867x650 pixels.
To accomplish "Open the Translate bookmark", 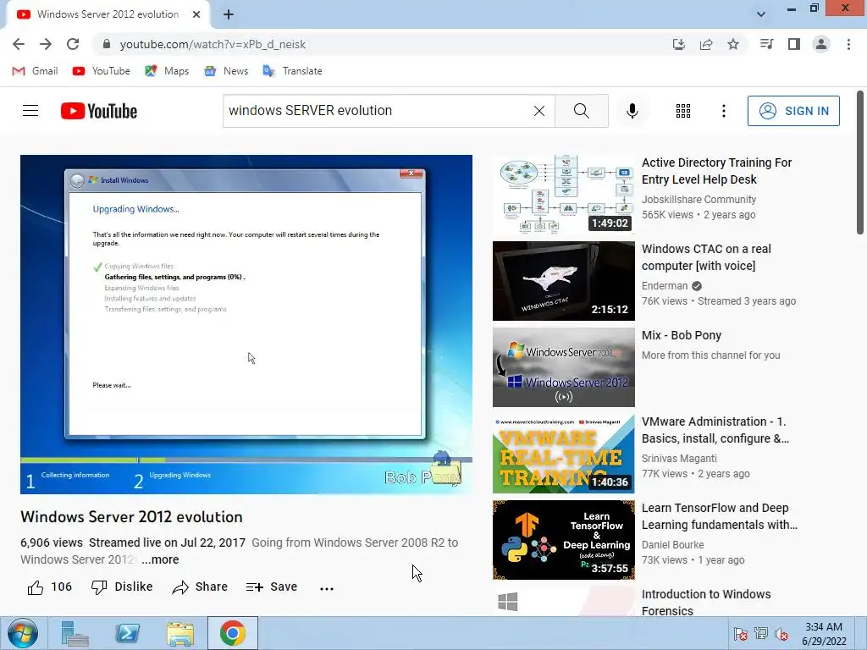I will (x=292, y=71).
